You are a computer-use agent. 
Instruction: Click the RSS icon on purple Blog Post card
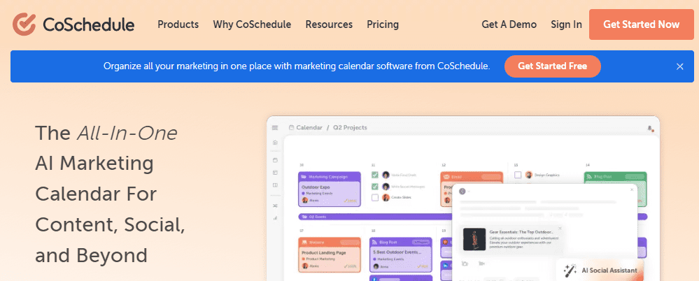tap(375, 242)
